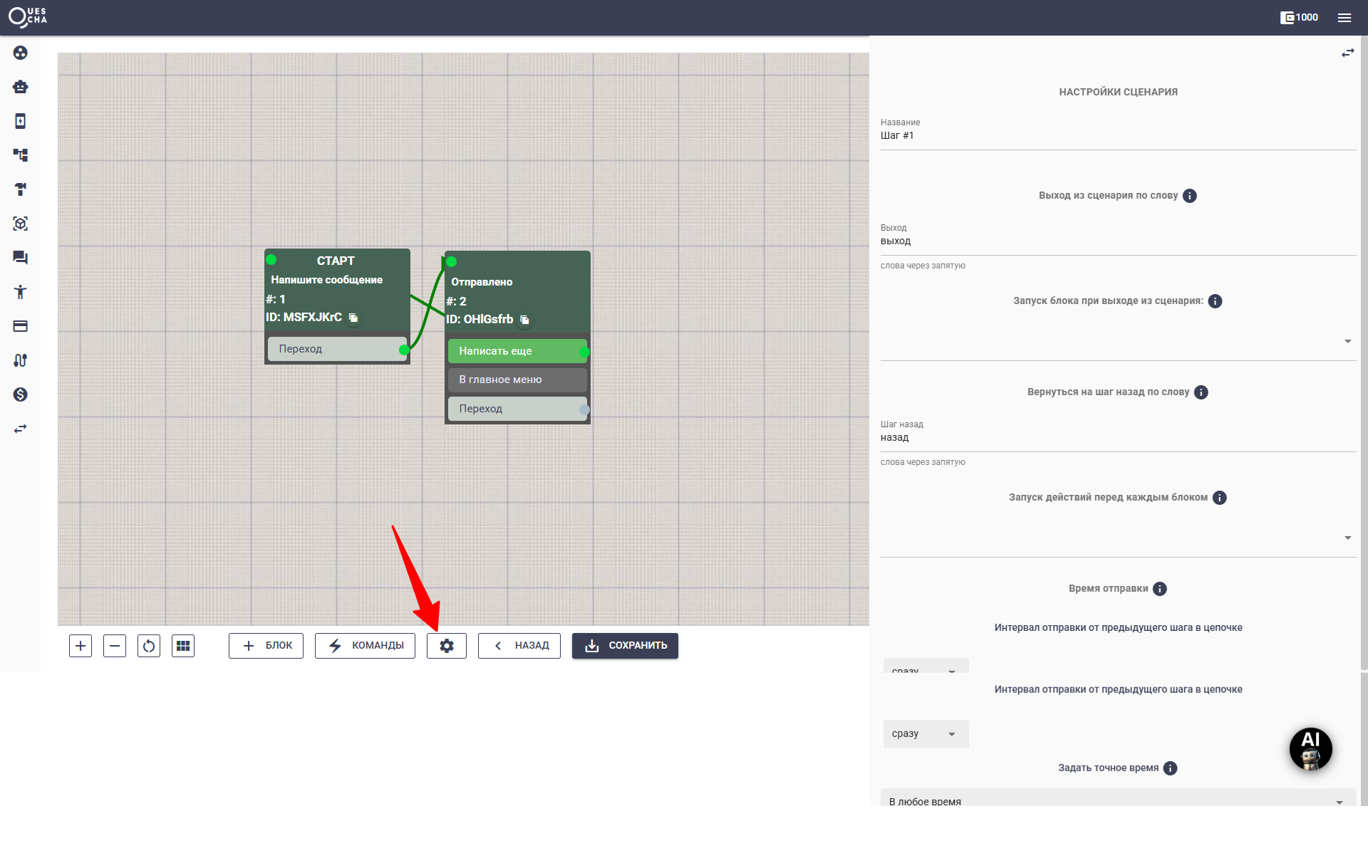Open the 'сразу' interval dropdown
1368x868 pixels.
click(x=926, y=733)
